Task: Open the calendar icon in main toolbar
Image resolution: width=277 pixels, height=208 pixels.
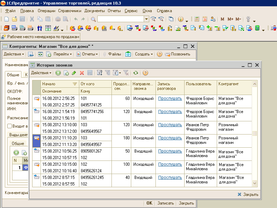Action: pyautogui.click(x=205, y=19)
